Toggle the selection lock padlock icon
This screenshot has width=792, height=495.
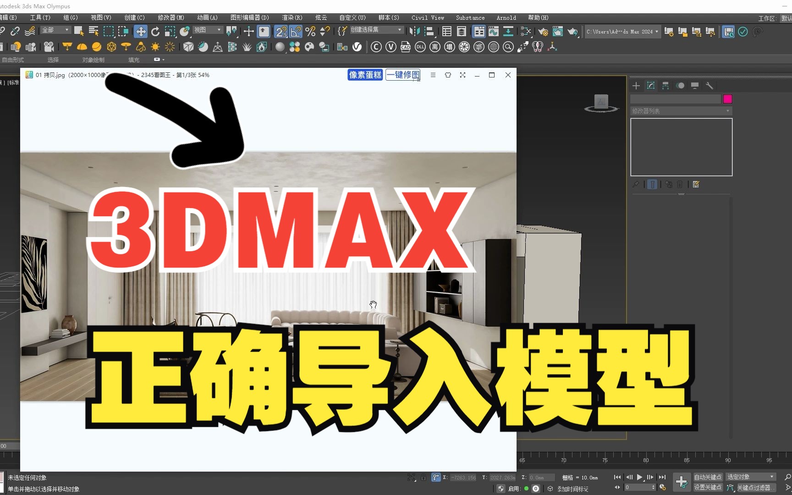click(423, 477)
